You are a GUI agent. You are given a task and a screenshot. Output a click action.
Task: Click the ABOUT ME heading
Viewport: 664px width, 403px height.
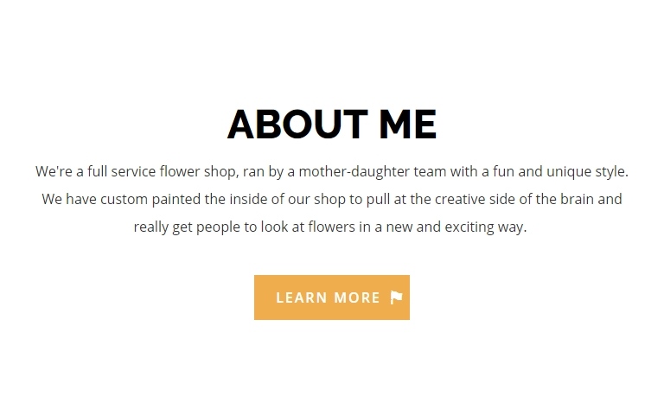click(332, 125)
